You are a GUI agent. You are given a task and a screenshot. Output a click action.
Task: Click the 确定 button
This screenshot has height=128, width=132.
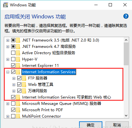(91, 125)
